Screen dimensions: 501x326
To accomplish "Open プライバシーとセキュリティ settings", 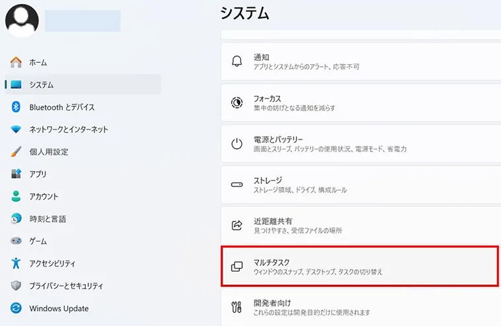I will [x=66, y=286].
